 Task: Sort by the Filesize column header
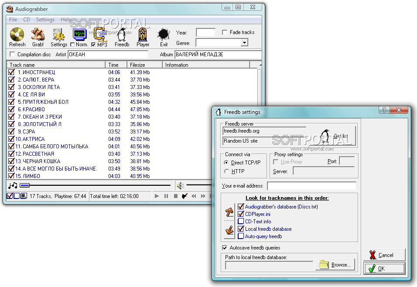coord(145,65)
